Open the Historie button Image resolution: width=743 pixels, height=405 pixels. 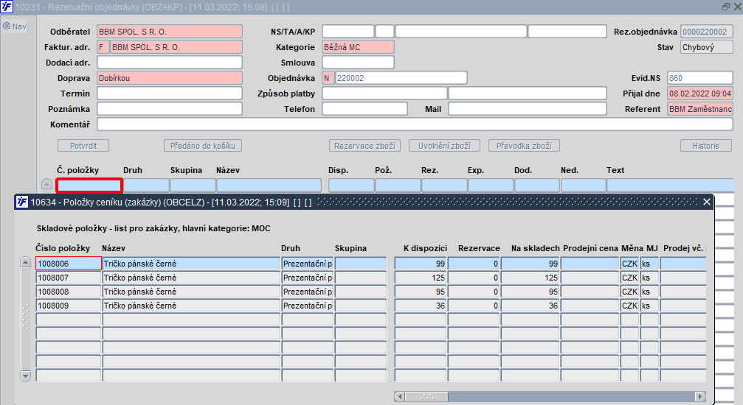706,146
